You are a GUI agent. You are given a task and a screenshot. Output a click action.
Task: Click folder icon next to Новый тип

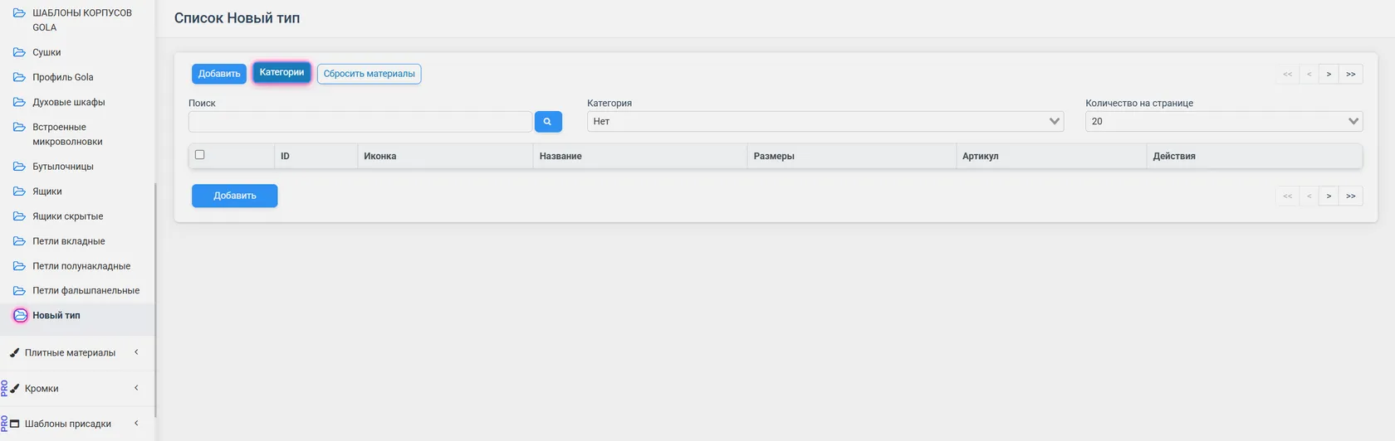[x=20, y=316]
